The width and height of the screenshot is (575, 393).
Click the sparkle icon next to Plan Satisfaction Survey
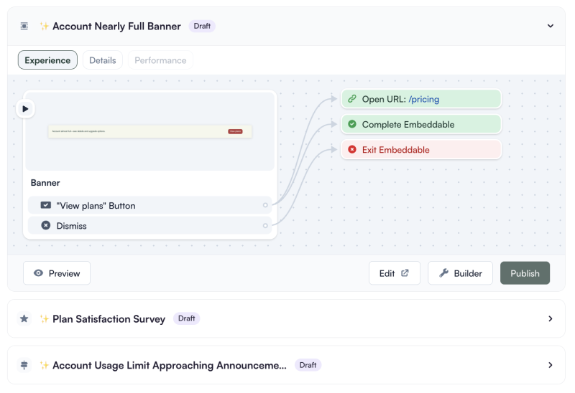(x=45, y=318)
